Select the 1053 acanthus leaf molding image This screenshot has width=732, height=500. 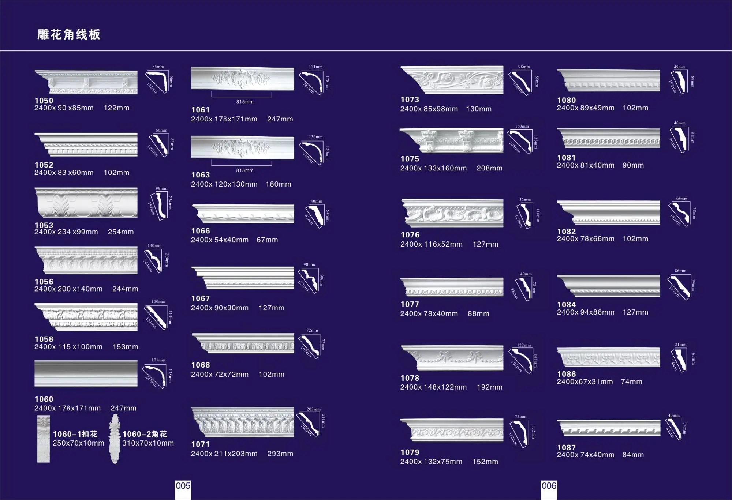(86, 203)
